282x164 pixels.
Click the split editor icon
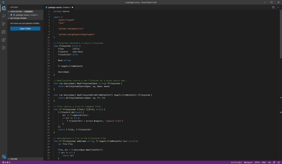click(x=273, y=7)
